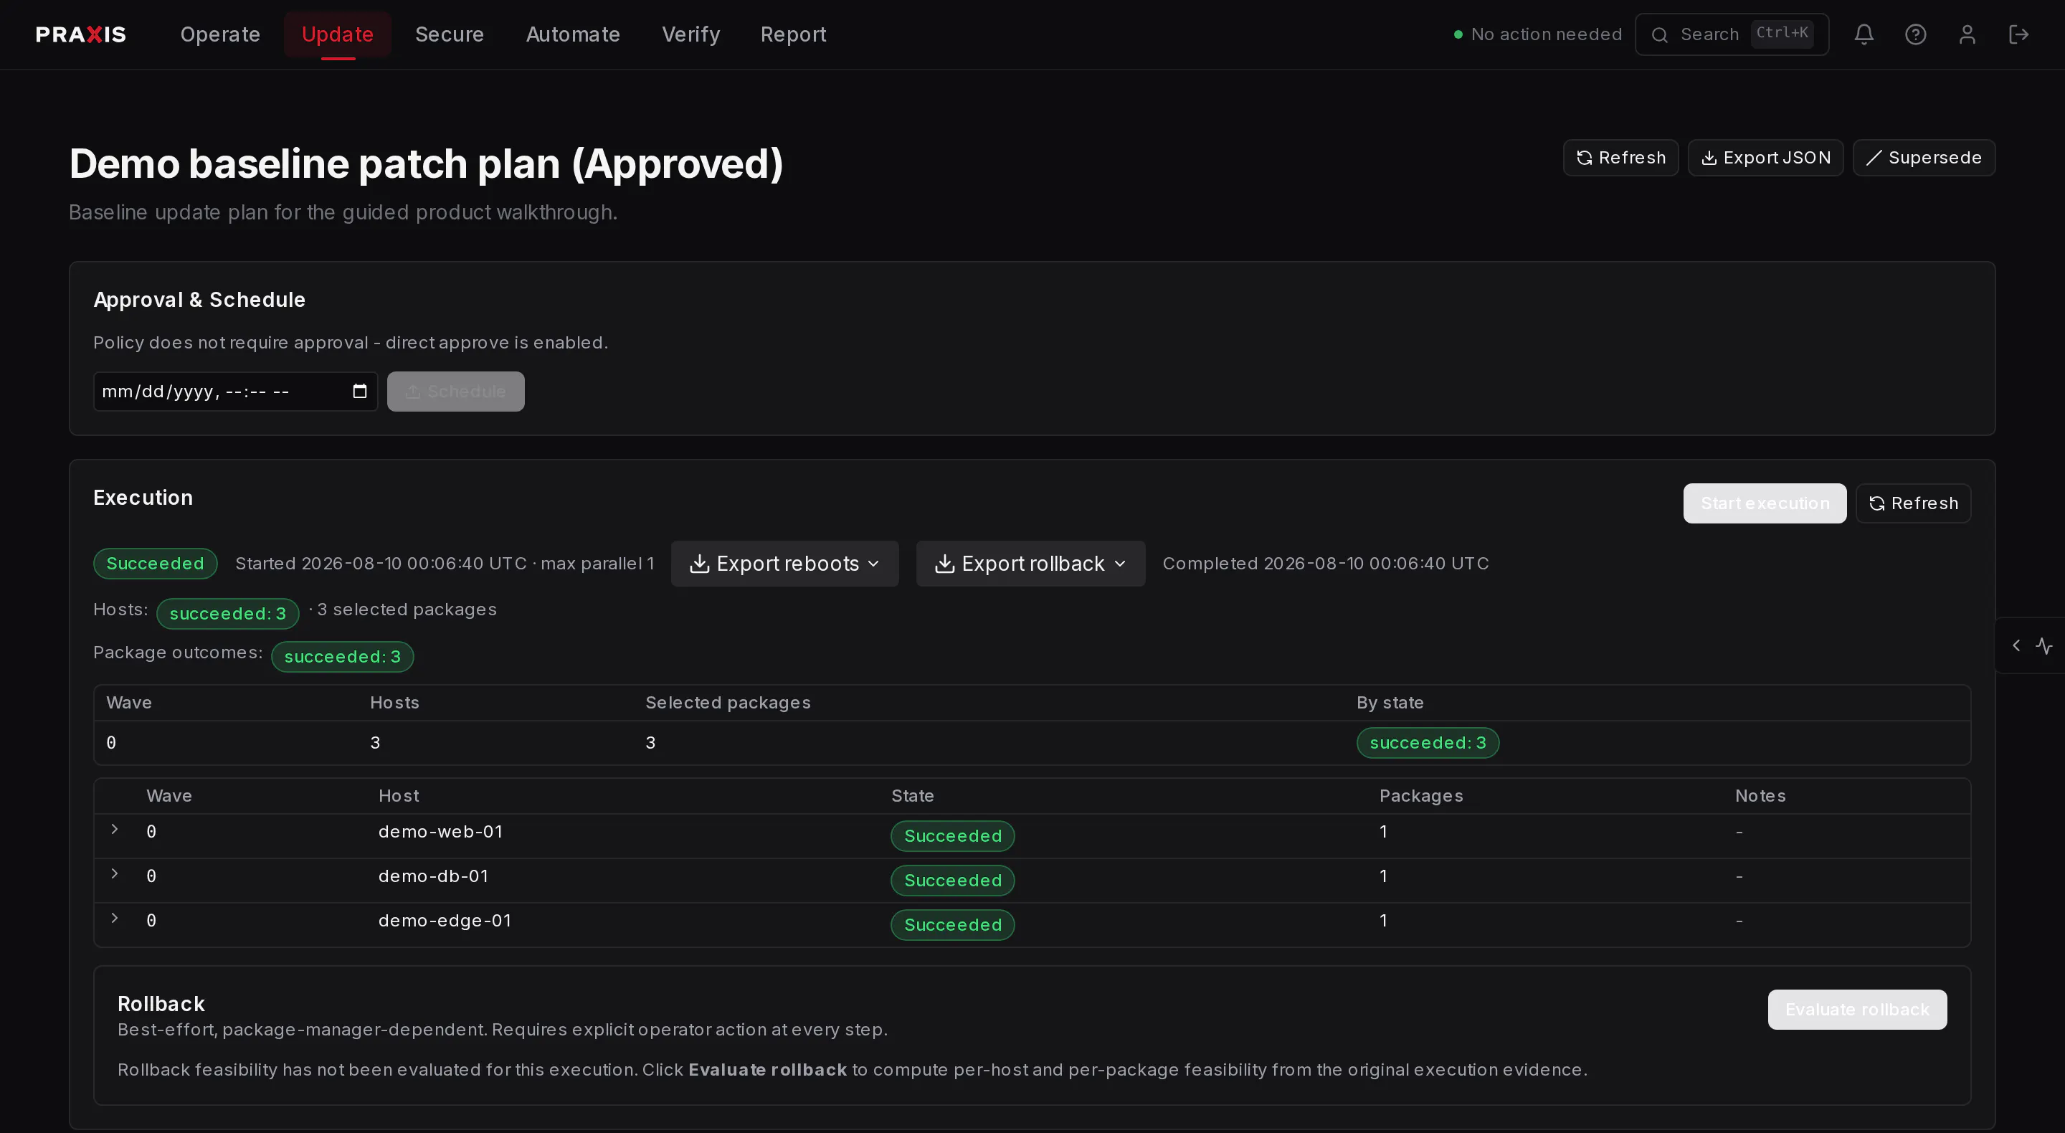Click the Search box

1732,34
